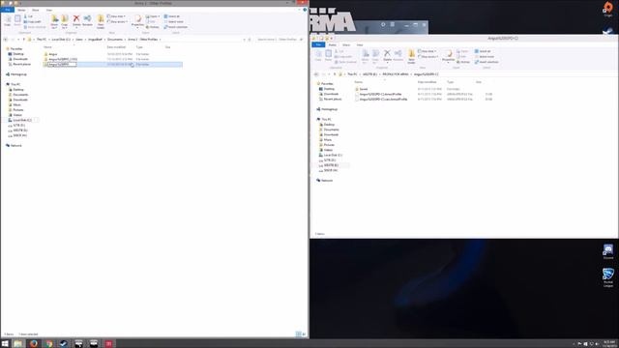
Task: Click Delete in left Other Profiles window ribbon
Action: click(76, 20)
